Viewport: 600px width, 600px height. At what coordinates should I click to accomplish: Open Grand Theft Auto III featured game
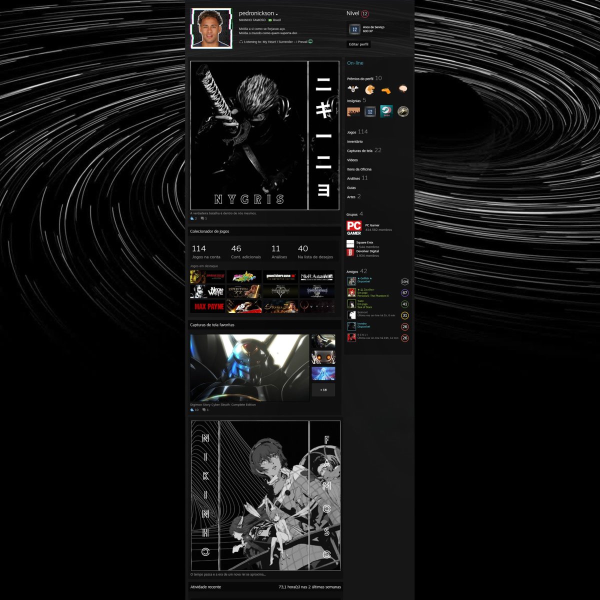pos(280,277)
